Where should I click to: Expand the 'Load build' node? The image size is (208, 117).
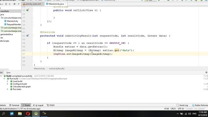[x=7, y=81]
